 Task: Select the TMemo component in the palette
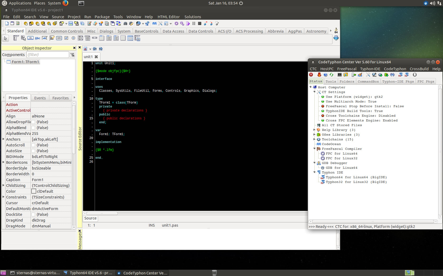[x=52, y=38]
